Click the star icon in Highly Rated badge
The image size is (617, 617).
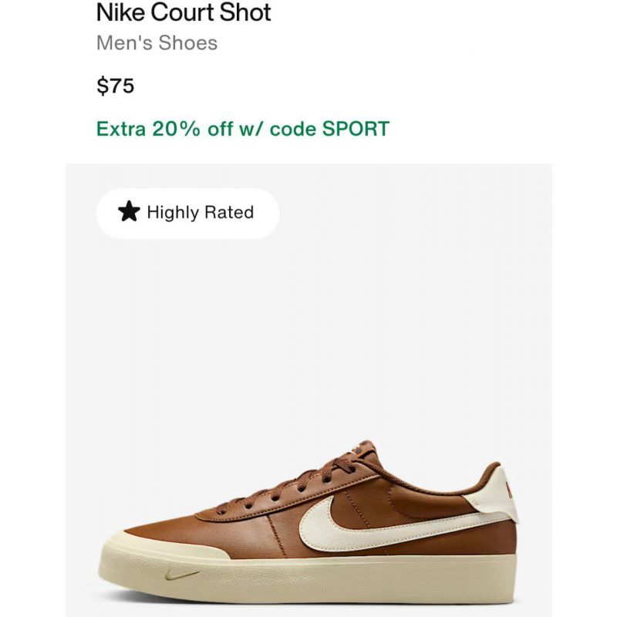129,211
